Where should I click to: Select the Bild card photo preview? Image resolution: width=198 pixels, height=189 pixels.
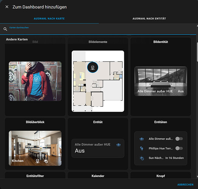point(35,81)
